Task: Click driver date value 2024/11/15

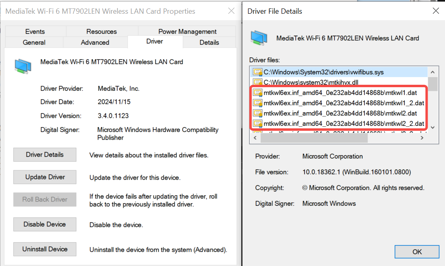Action: [x=114, y=102]
